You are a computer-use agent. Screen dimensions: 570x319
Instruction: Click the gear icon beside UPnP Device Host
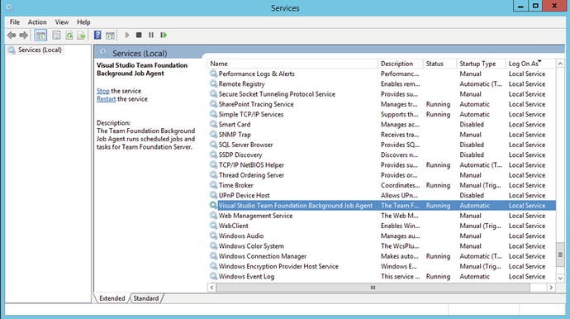(x=213, y=195)
